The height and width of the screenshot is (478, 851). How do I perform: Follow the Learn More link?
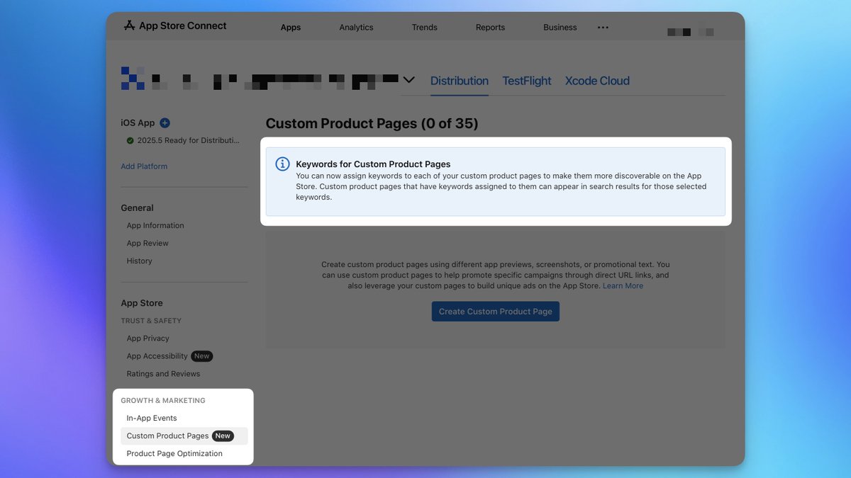tap(623, 285)
